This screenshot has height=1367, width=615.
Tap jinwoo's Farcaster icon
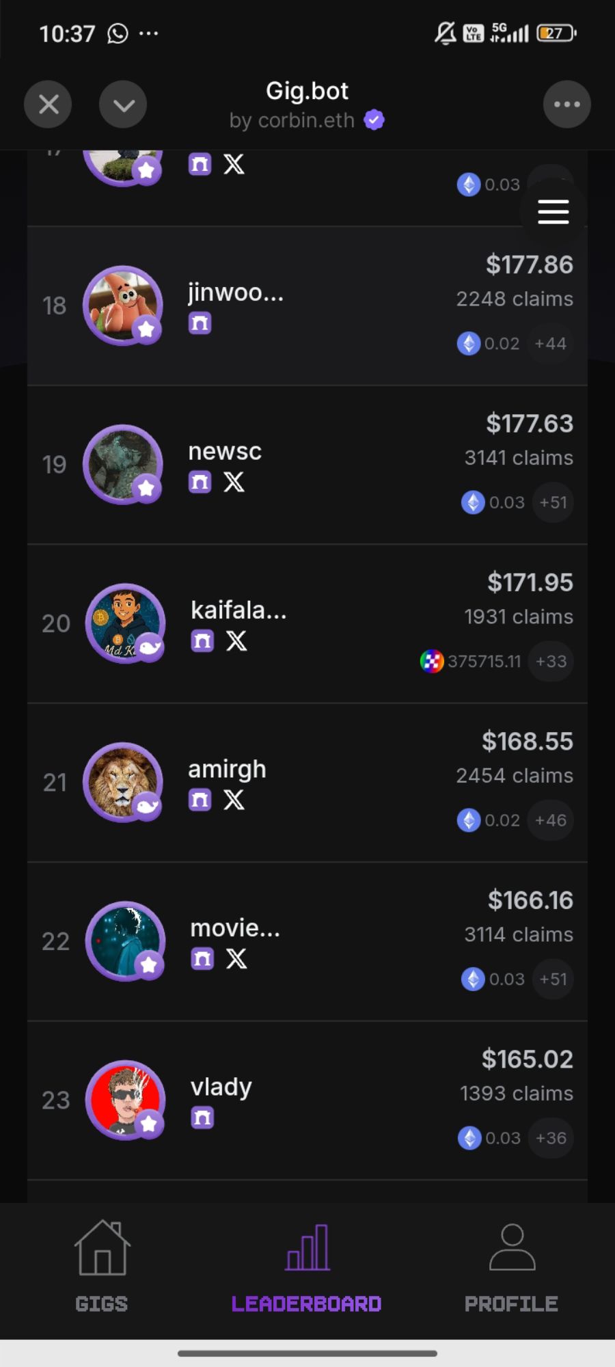coord(200,323)
